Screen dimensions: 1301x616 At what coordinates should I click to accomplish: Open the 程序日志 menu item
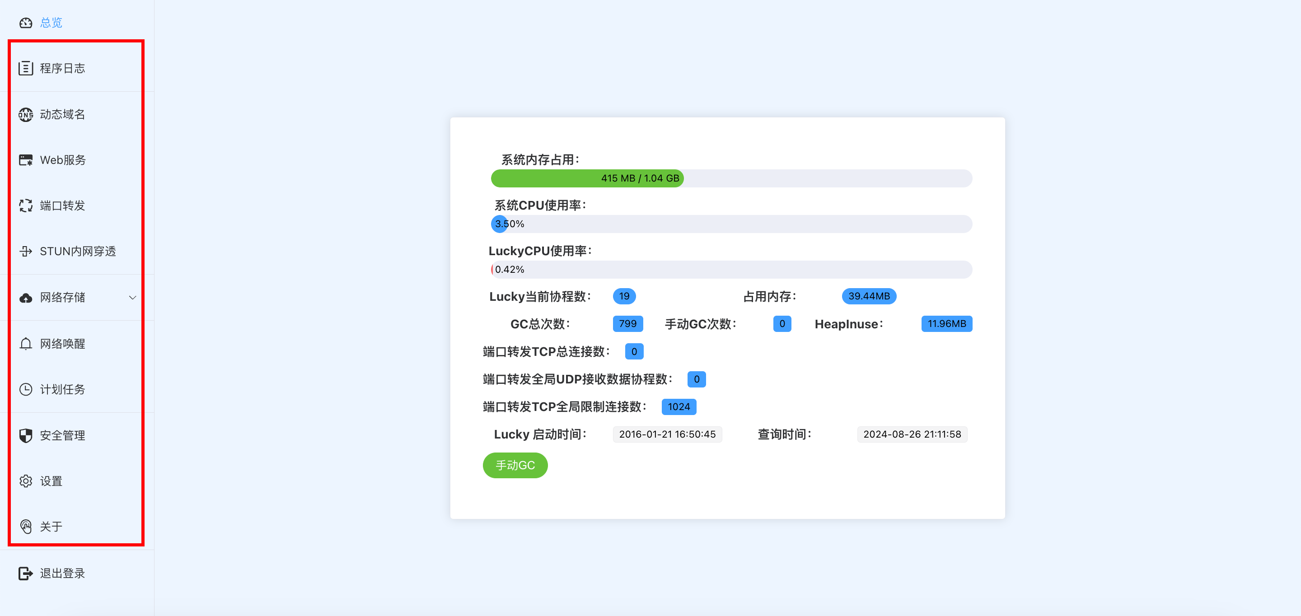[63, 68]
